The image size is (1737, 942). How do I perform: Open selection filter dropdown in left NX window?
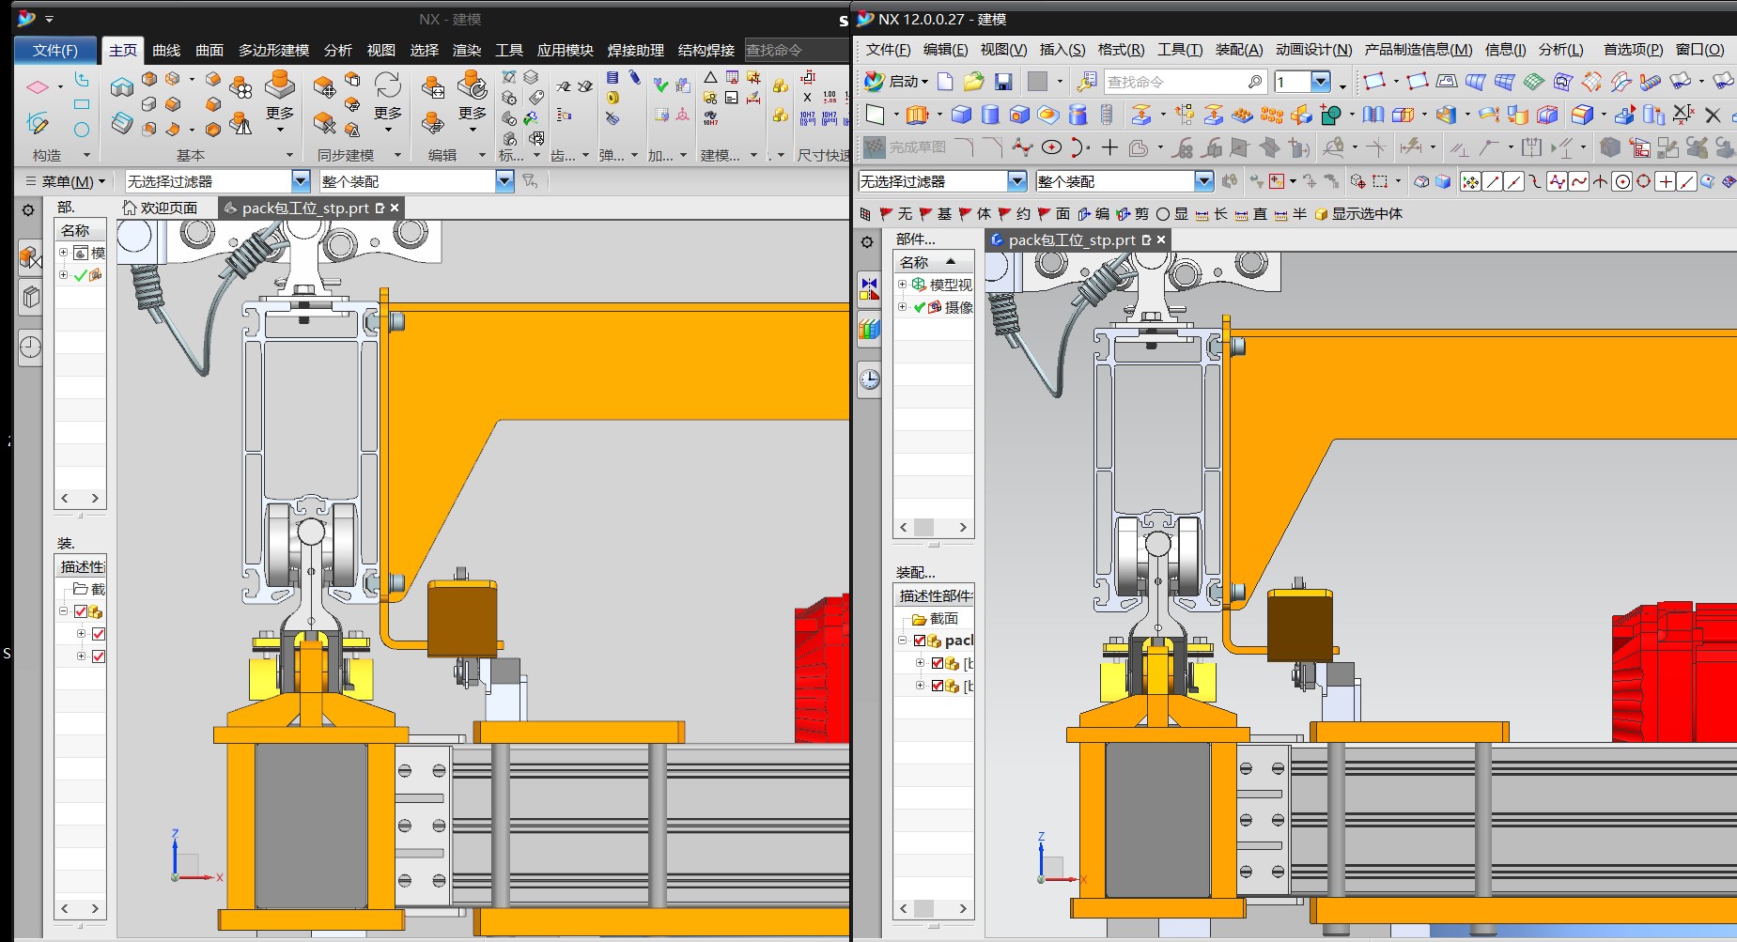[301, 181]
